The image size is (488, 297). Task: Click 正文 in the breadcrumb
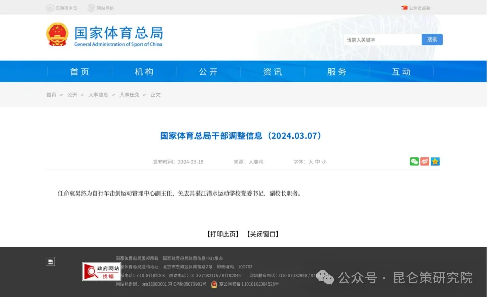click(155, 95)
